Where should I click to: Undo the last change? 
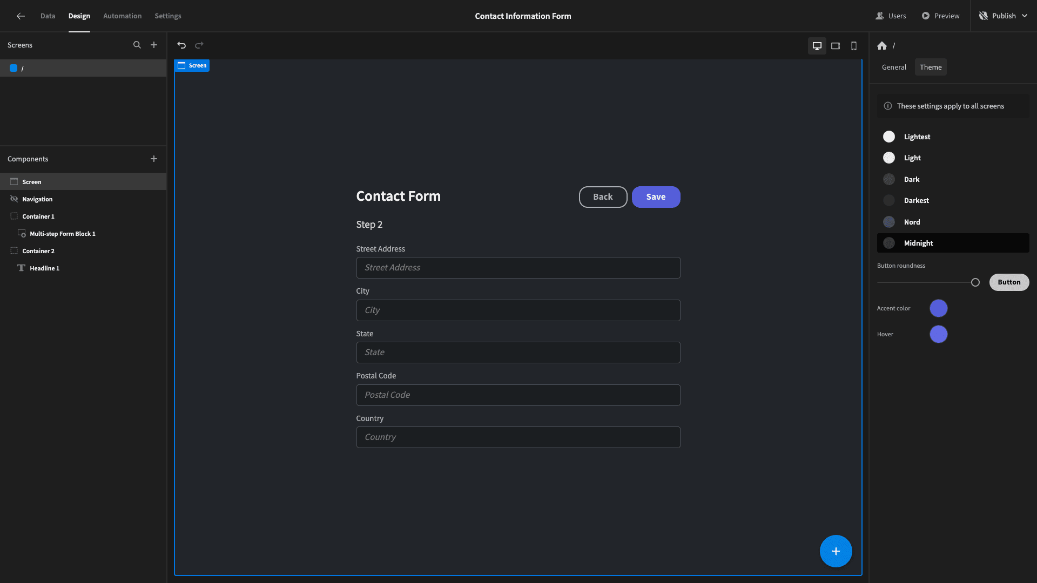click(x=181, y=45)
